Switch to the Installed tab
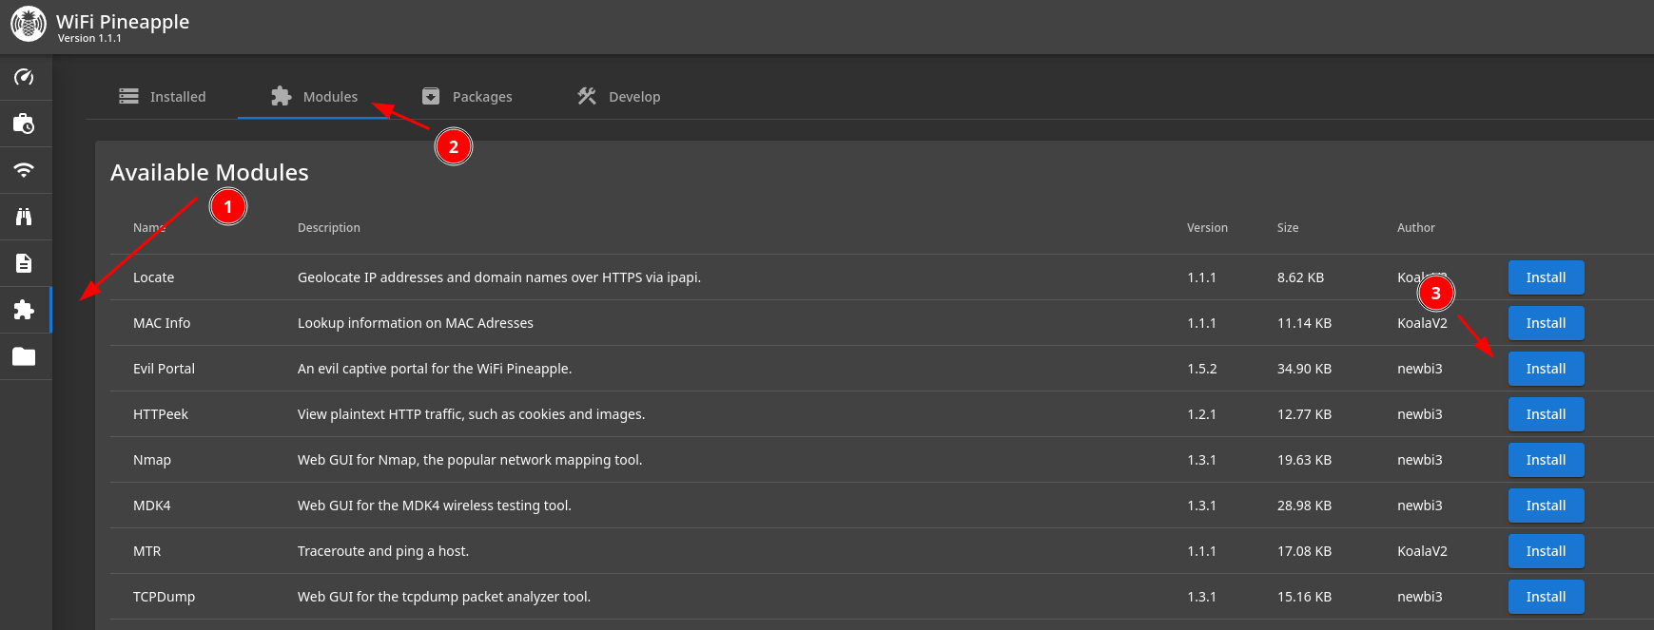1654x630 pixels. (163, 97)
